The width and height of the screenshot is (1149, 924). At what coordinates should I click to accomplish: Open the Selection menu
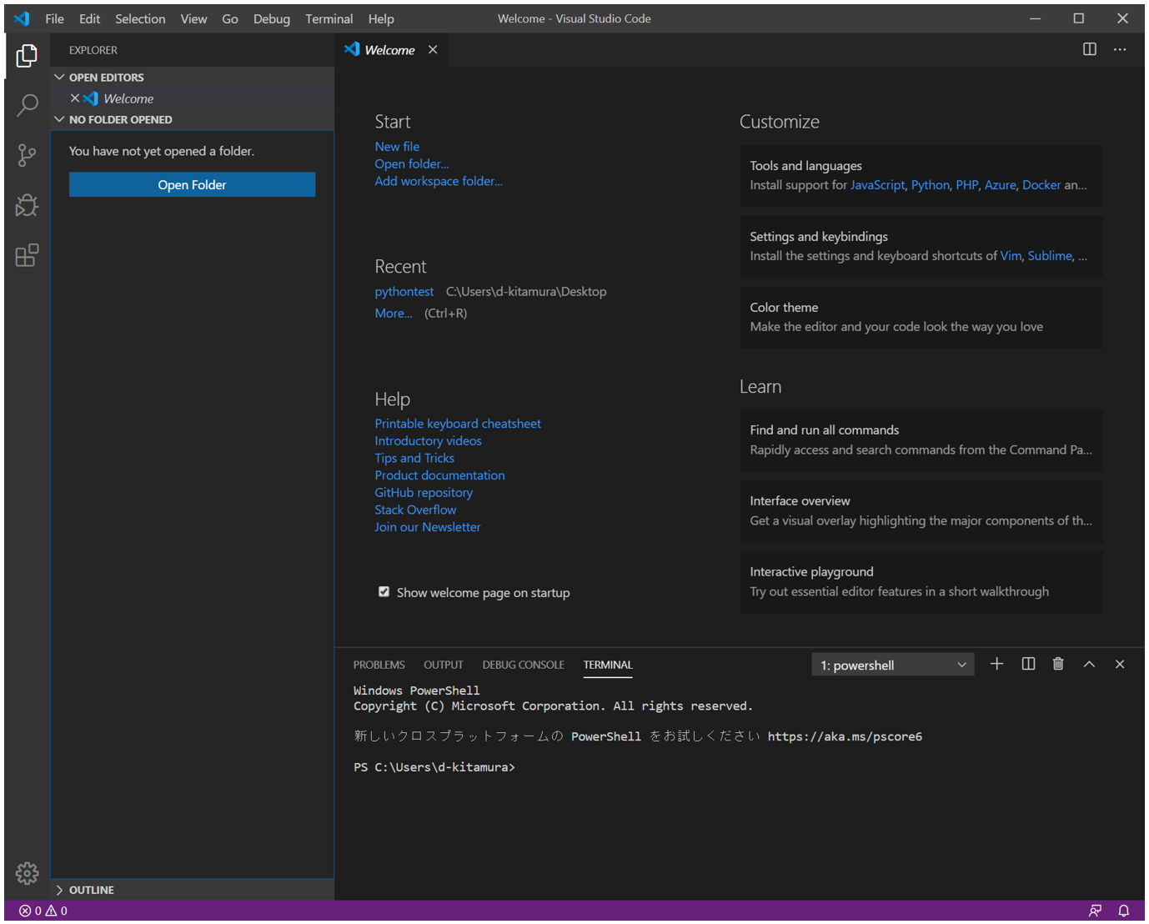pos(140,18)
